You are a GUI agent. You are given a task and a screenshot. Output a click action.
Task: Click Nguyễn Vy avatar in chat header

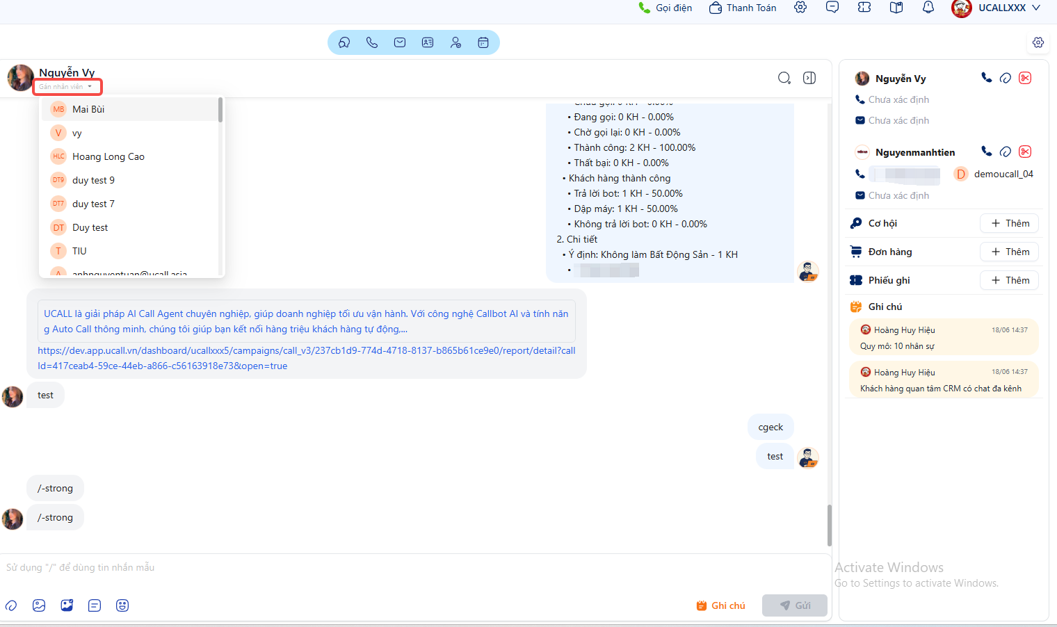coord(21,78)
